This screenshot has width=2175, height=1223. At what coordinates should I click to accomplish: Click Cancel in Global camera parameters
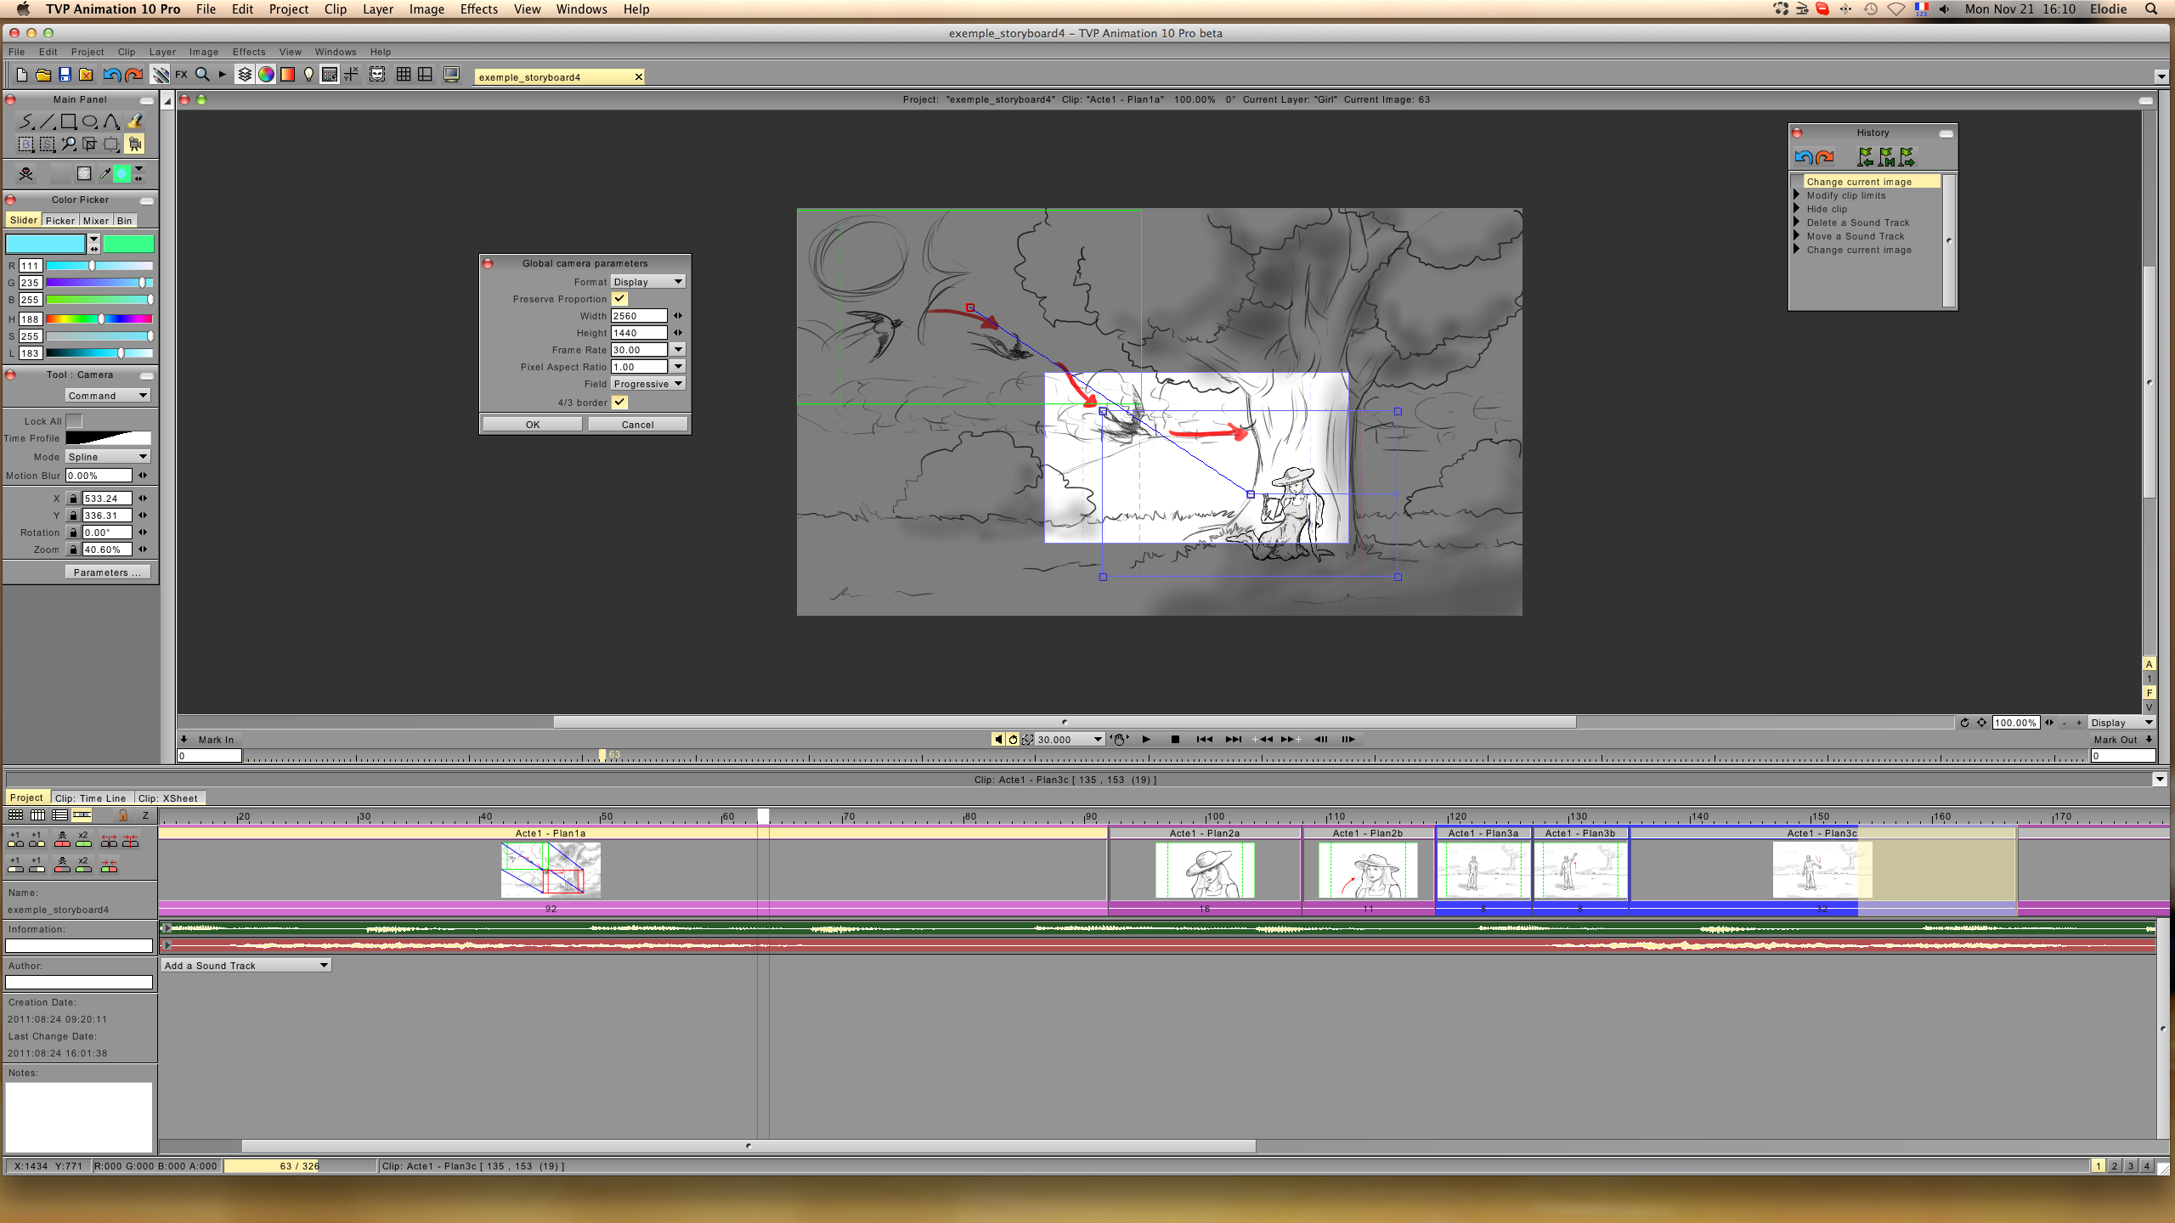click(637, 425)
